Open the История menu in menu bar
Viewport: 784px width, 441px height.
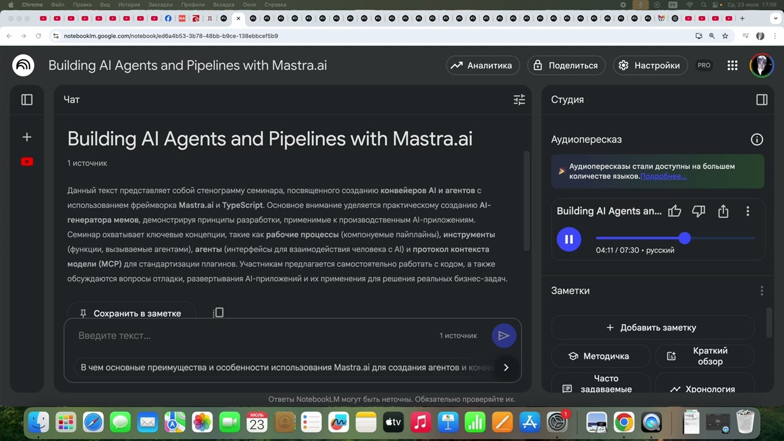point(129,4)
